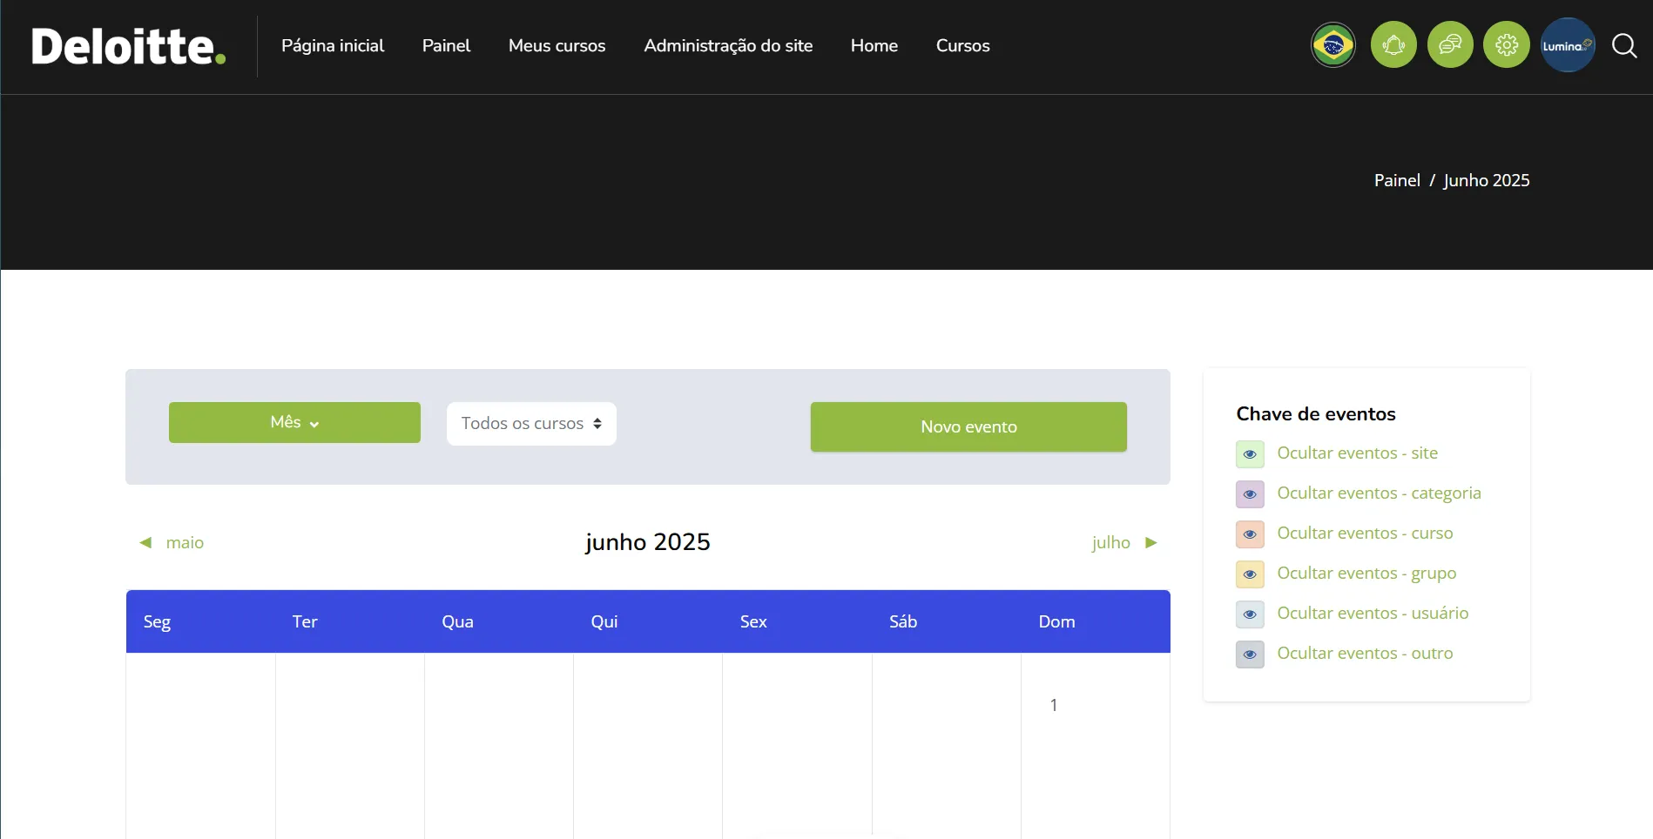
Task: Hide eventos de grupo eye toggle
Action: (1250, 574)
